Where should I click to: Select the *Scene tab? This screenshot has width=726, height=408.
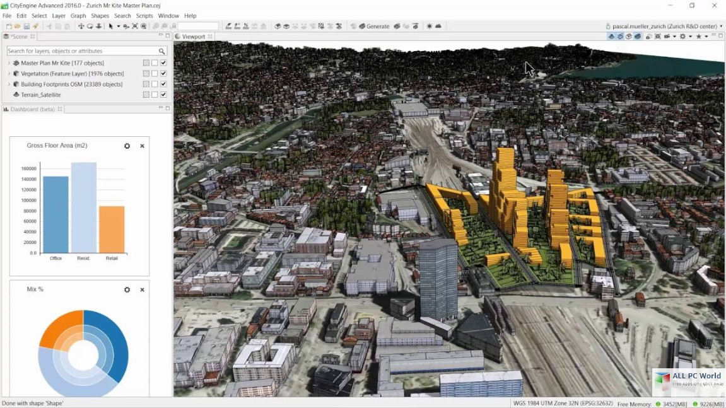coord(19,37)
